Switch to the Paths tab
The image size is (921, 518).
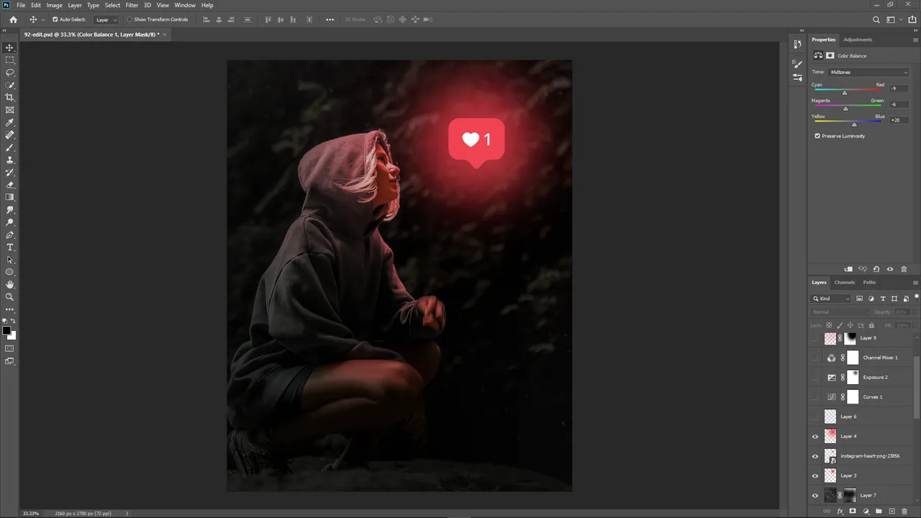[x=869, y=282]
